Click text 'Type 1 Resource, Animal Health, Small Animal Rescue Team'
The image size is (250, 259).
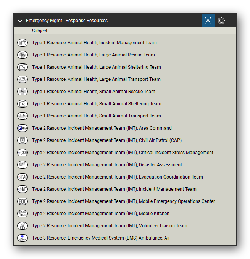click(x=94, y=92)
